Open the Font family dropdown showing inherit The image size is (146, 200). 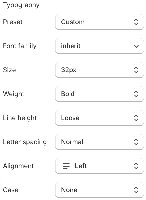pyautogui.click(x=99, y=46)
